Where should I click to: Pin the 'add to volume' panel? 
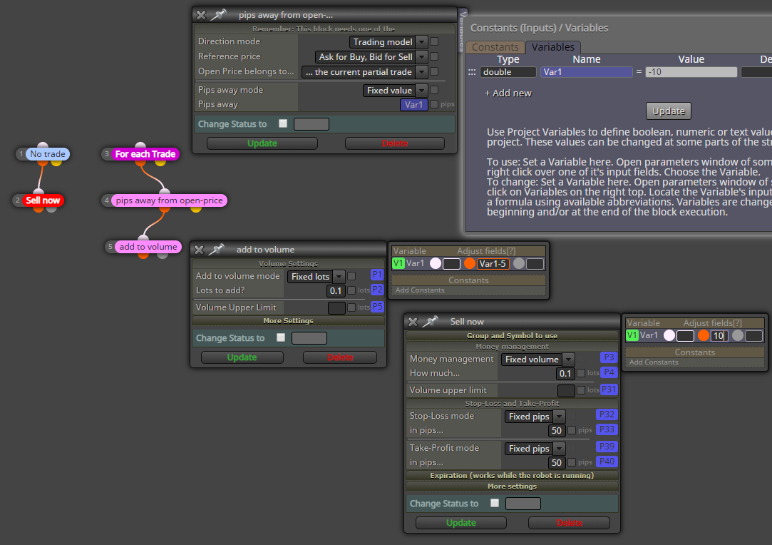[x=216, y=250]
